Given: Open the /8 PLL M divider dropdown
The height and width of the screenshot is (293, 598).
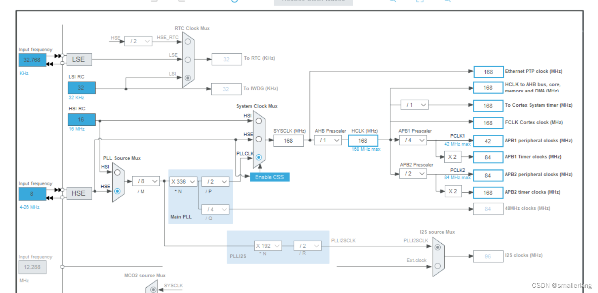Looking at the screenshot, I should tap(146, 181).
